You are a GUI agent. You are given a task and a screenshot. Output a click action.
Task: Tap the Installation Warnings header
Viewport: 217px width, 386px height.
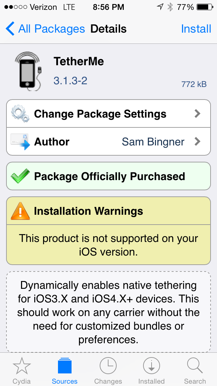(108, 211)
